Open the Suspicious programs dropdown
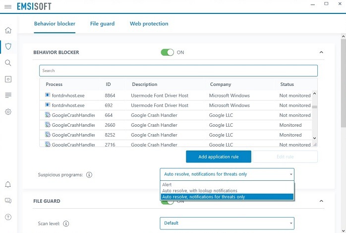This screenshot has height=233, width=346. click(x=227, y=174)
